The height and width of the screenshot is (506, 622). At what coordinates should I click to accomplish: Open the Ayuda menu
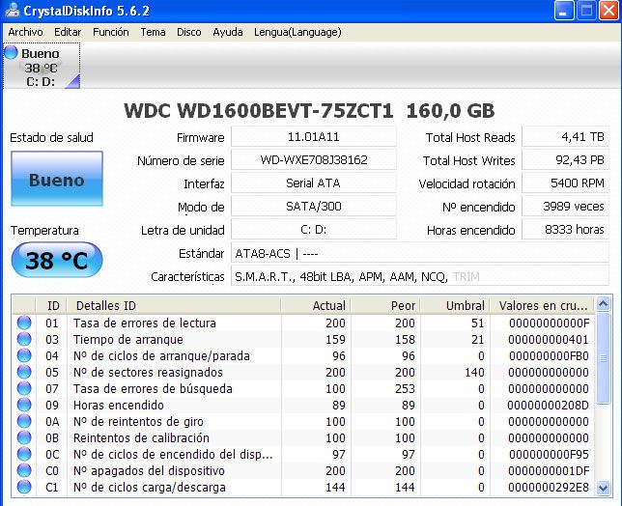[228, 32]
